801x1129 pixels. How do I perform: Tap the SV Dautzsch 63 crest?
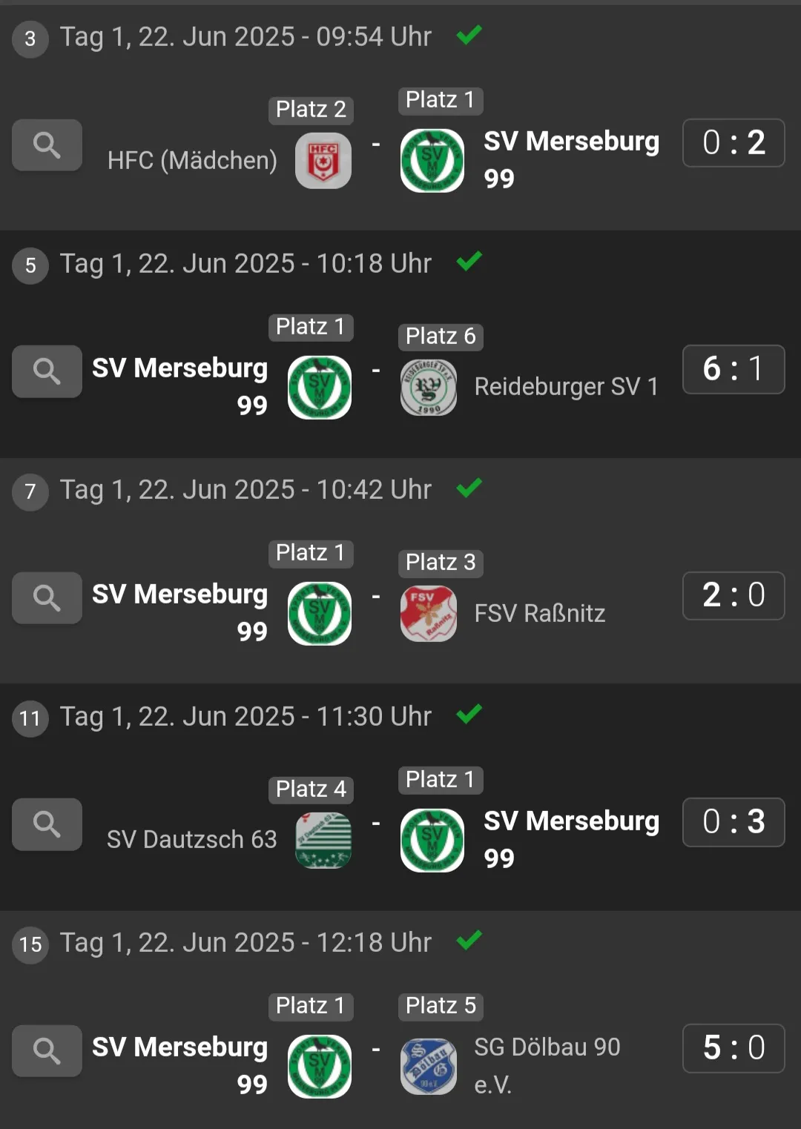[323, 841]
